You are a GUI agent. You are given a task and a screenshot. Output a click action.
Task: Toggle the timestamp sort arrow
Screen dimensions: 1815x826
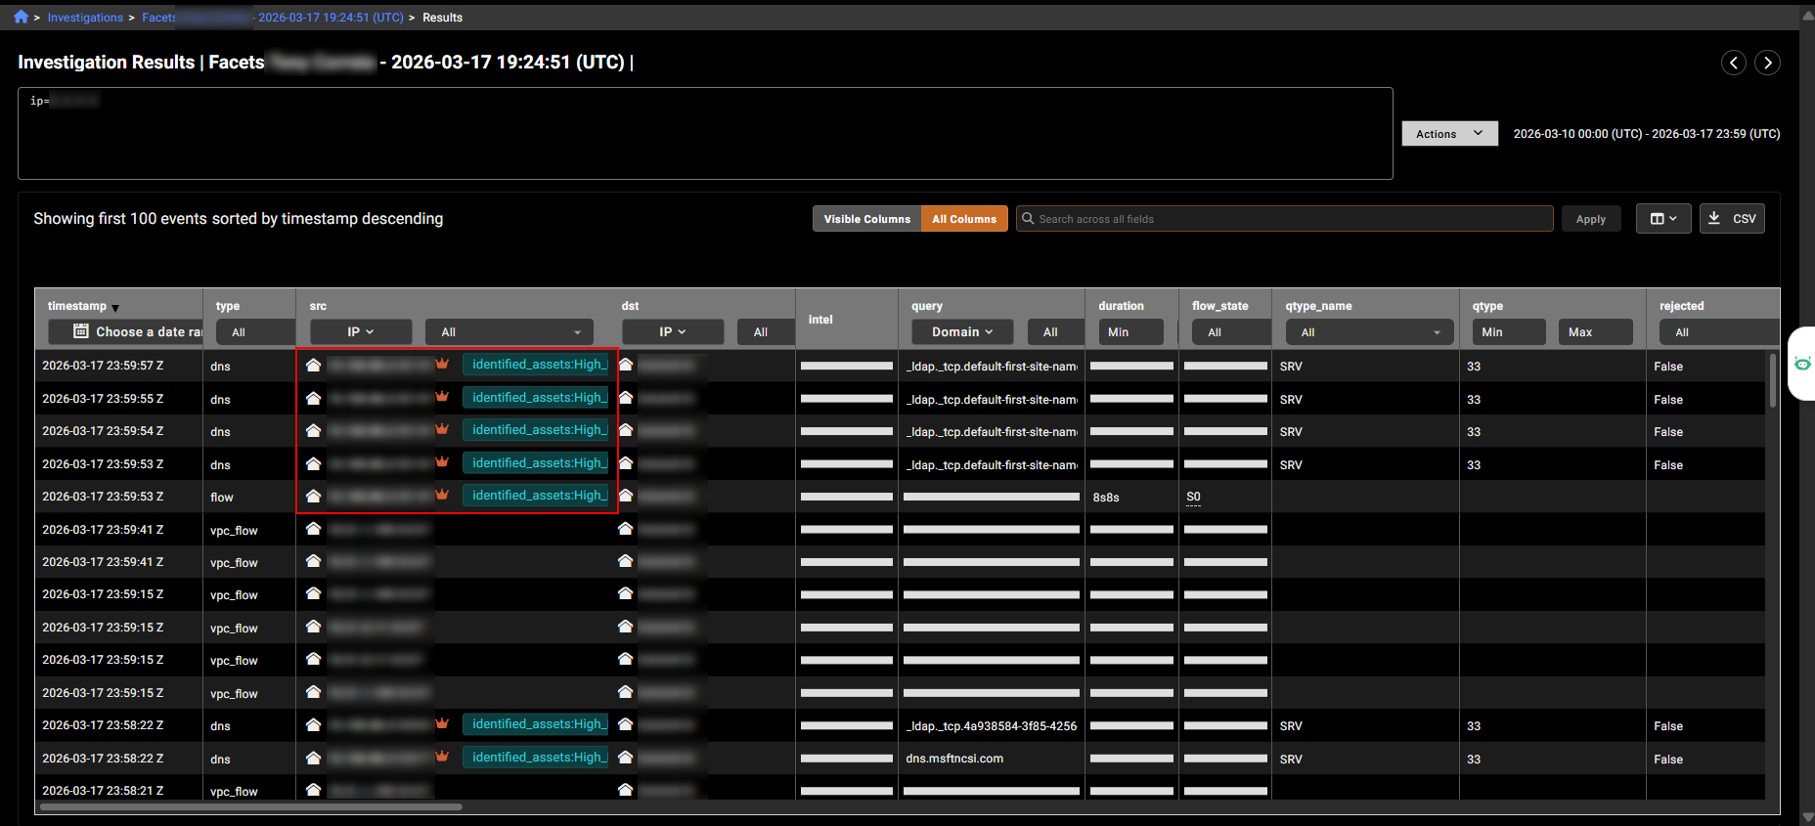pos(115,308)
